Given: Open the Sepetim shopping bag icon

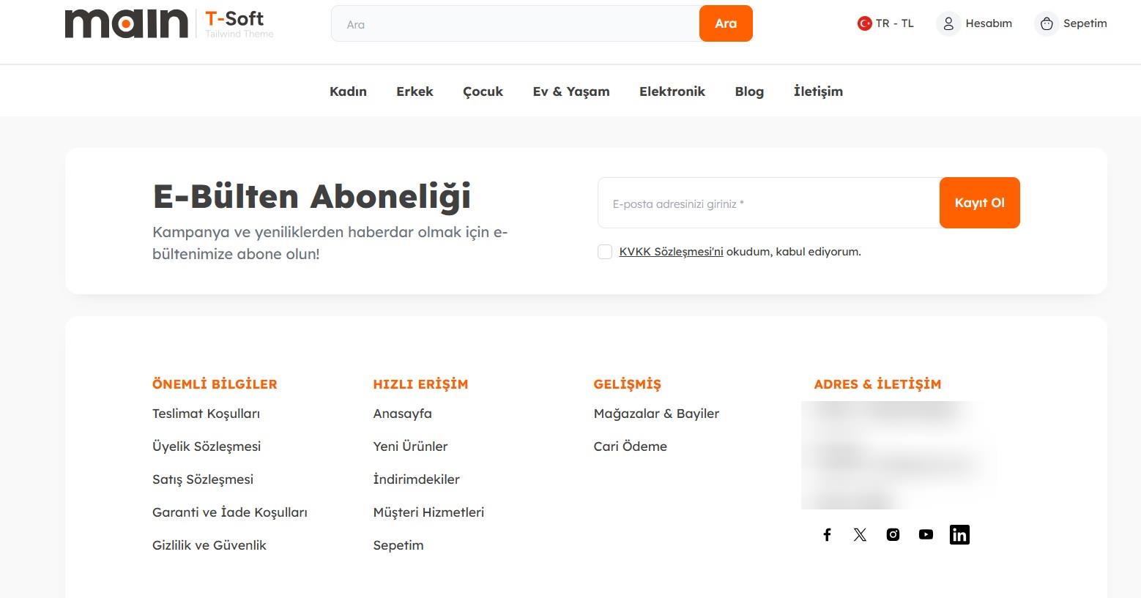Looking at the screenshot, I should [x=1047, y=23].
